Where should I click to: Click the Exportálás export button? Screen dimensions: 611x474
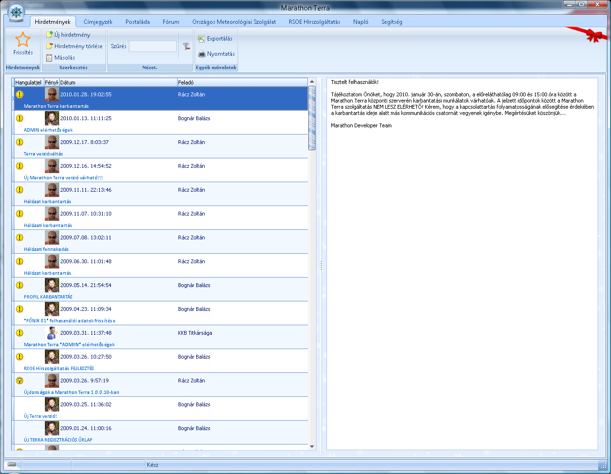click(x=215, y=39)
